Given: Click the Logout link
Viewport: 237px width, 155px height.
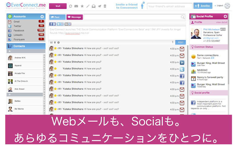Looking at the screenshot, I should [x=220, y=5].
